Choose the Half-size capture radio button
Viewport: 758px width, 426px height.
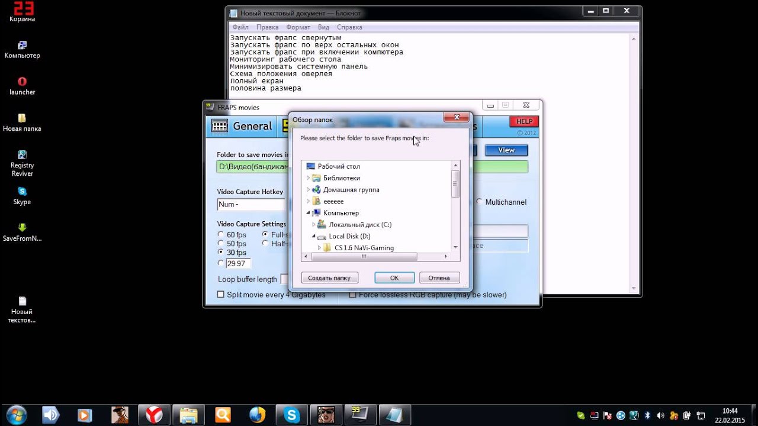(x=265, y=244)
